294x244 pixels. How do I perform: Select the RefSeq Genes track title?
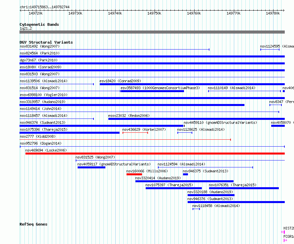click(x=33, y=224)
